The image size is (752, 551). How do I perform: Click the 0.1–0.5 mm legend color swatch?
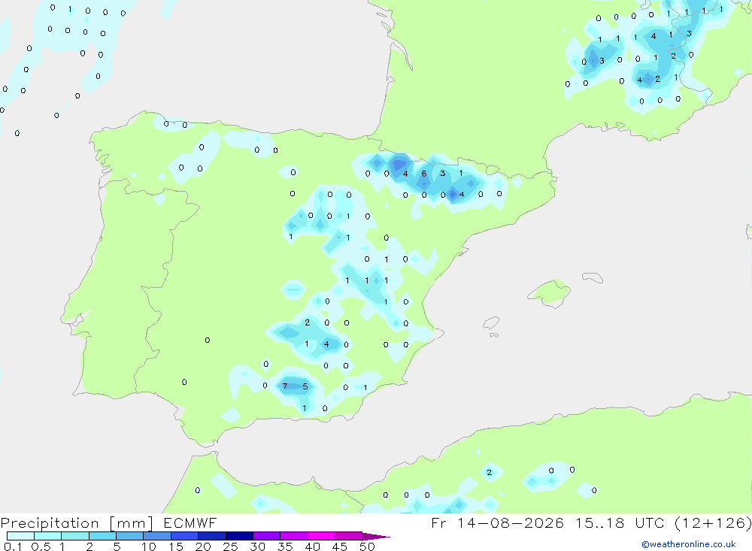coord(20,536)
